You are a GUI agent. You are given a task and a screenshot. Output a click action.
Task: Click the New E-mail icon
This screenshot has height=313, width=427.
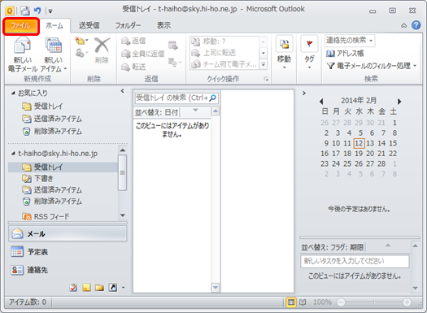tap(22, 46)
